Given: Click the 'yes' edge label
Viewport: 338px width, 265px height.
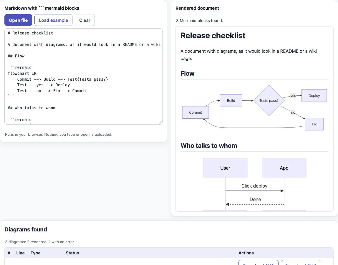Looking at the screenshot, I should point(293,95).
